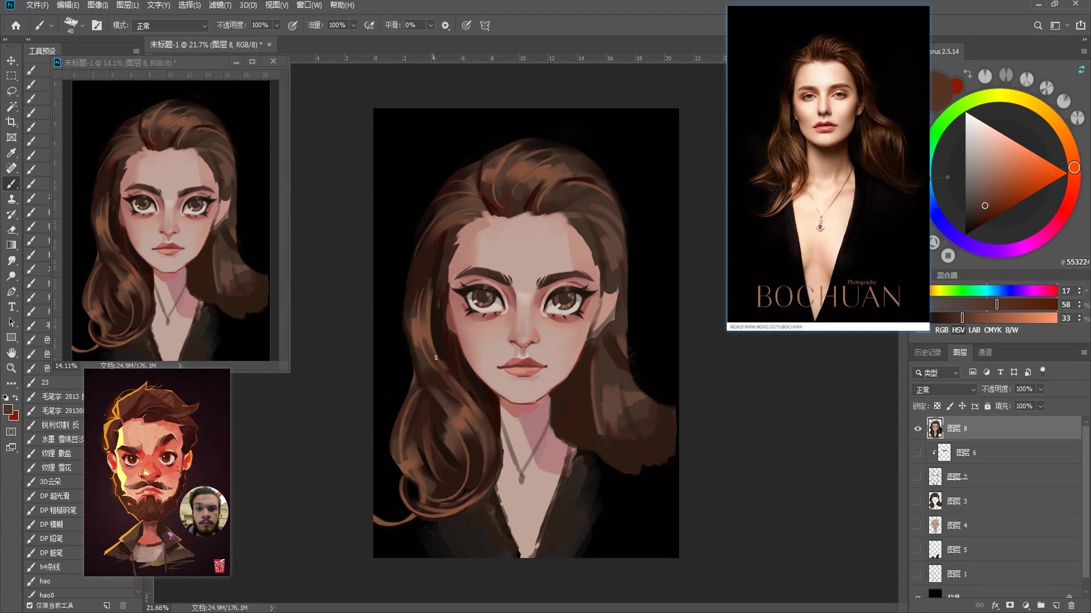Viewport: 1091px width, 613px height.
Task: Switch to RGB color mode
Action: click(942, 330)
